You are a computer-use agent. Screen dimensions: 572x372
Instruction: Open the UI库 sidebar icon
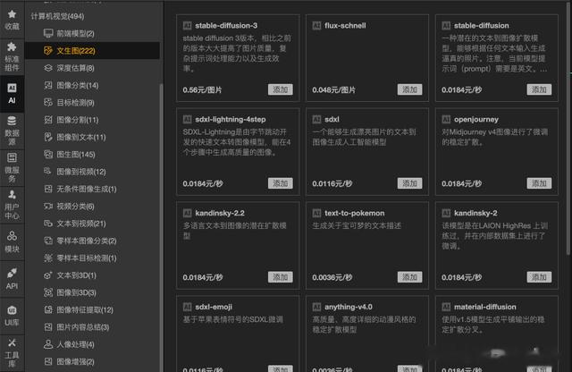click(12, 310)
